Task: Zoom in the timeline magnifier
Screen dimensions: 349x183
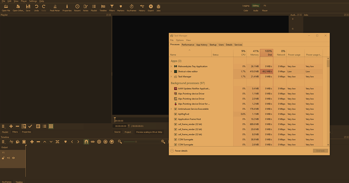Action: tap(163, 142)
